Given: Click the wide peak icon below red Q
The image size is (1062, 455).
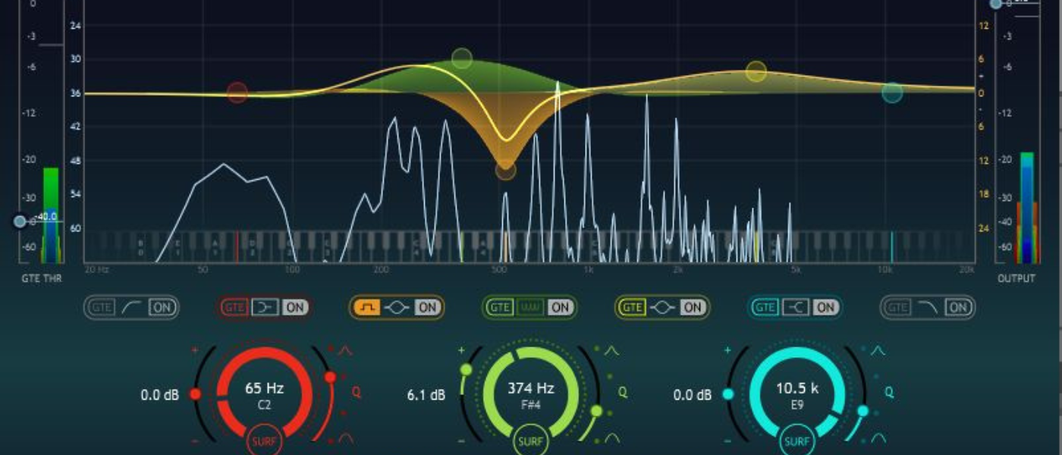Looking at the screenshot, I should pos(345,438).
